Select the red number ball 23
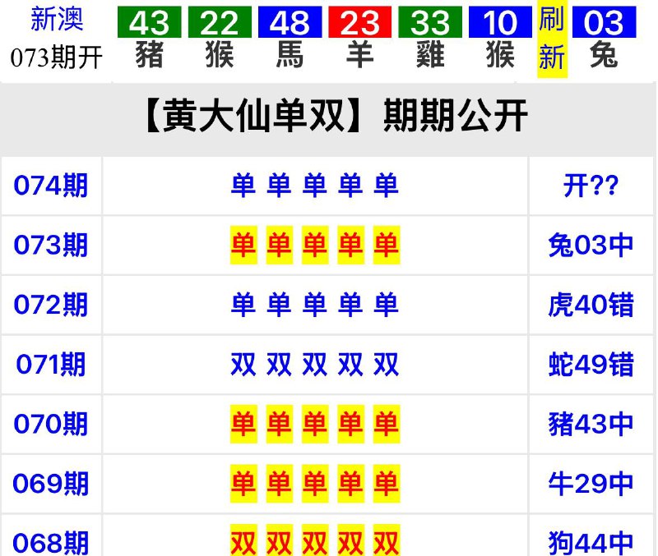Viewport: 658px width, 556px height. (360, 22)
